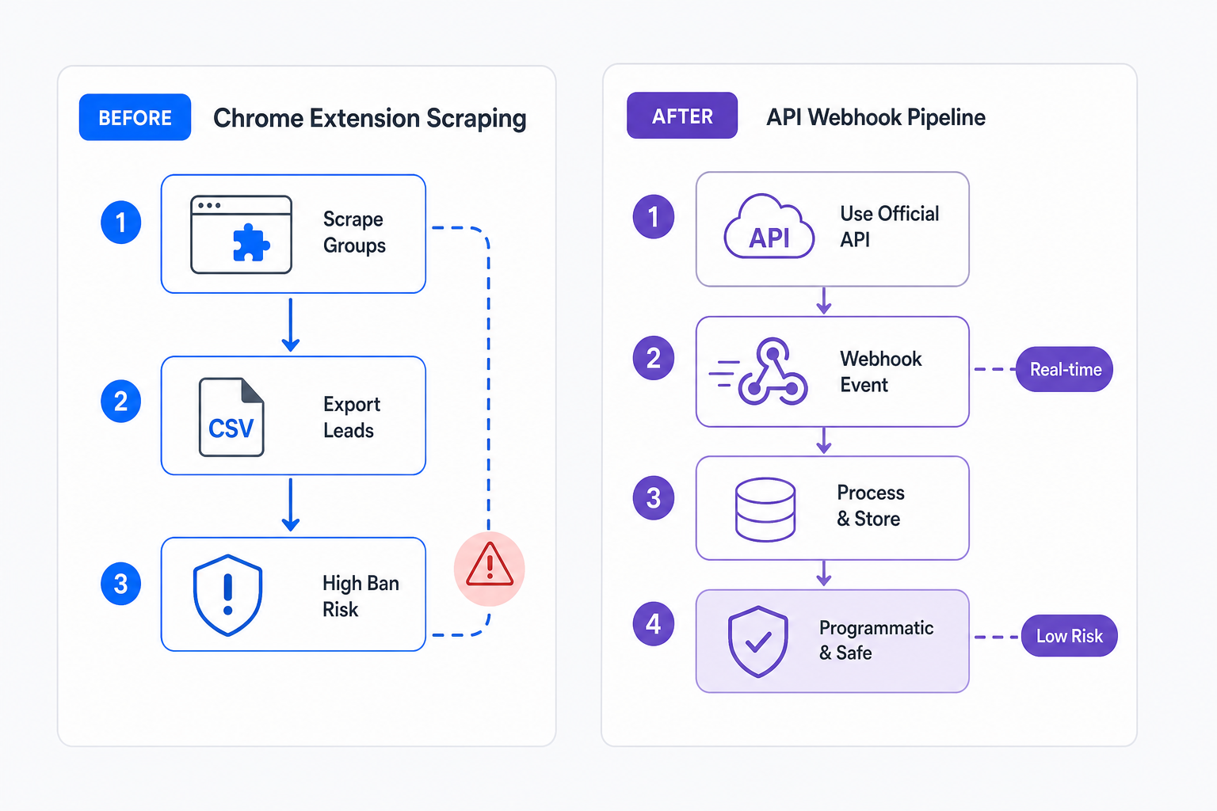
Task: Select the Process & Store card
Action: click(x=833, y=508)
